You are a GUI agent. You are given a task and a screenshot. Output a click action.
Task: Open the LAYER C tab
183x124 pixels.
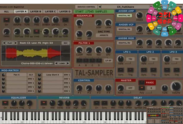point(50,12)
